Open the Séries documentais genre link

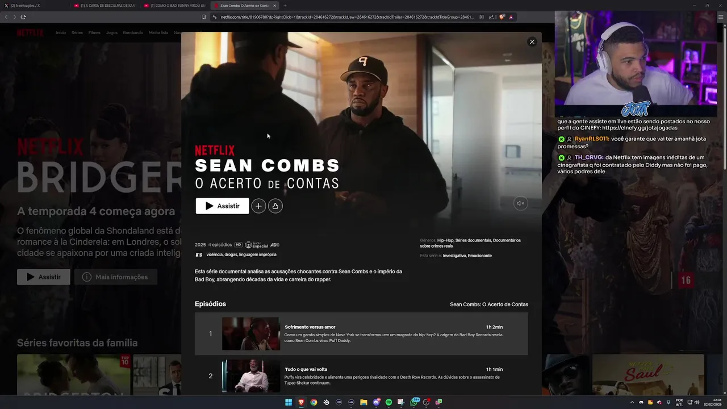tap(473, 240)
